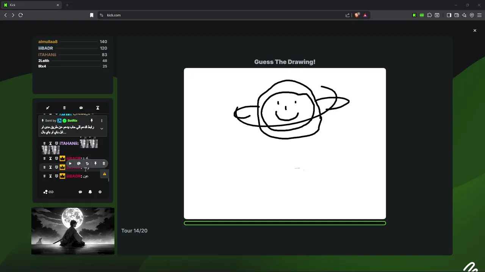Go forward in browser history
The width and height of the screenshot is (485, 272).
click(13, 15)
